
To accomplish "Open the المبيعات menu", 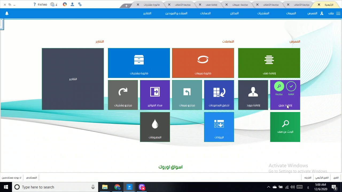I will pyautogui.click(x=291, y=13).
